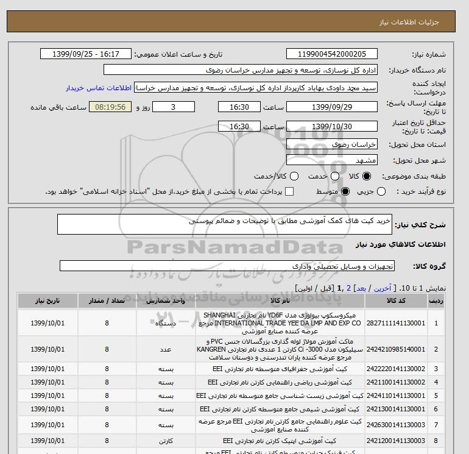
Task: Click item code 2421100141130002
Action: coord(396,382)
